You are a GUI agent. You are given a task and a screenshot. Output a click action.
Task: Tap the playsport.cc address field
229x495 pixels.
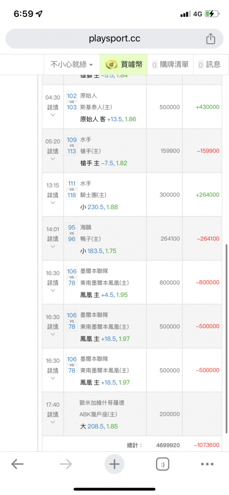coord(114,39)
